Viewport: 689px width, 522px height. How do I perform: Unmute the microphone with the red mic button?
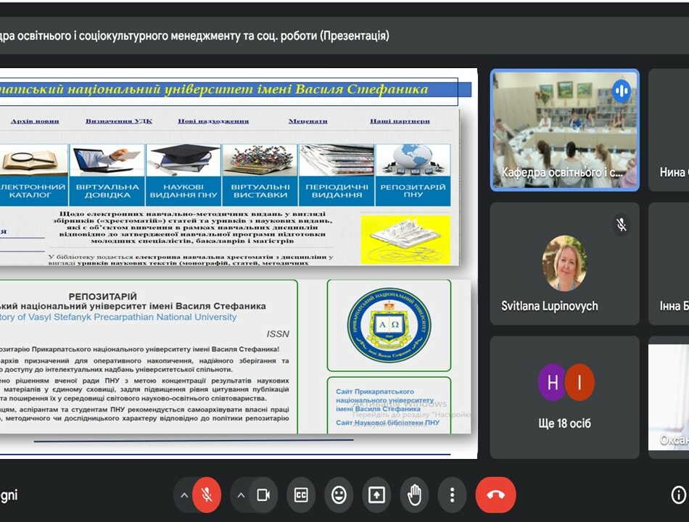(207, 495)
